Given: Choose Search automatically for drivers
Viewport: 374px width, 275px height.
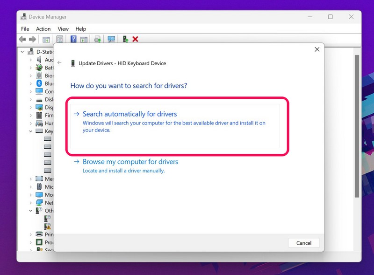Looking at the screenshot, I should tap(129, 114).
